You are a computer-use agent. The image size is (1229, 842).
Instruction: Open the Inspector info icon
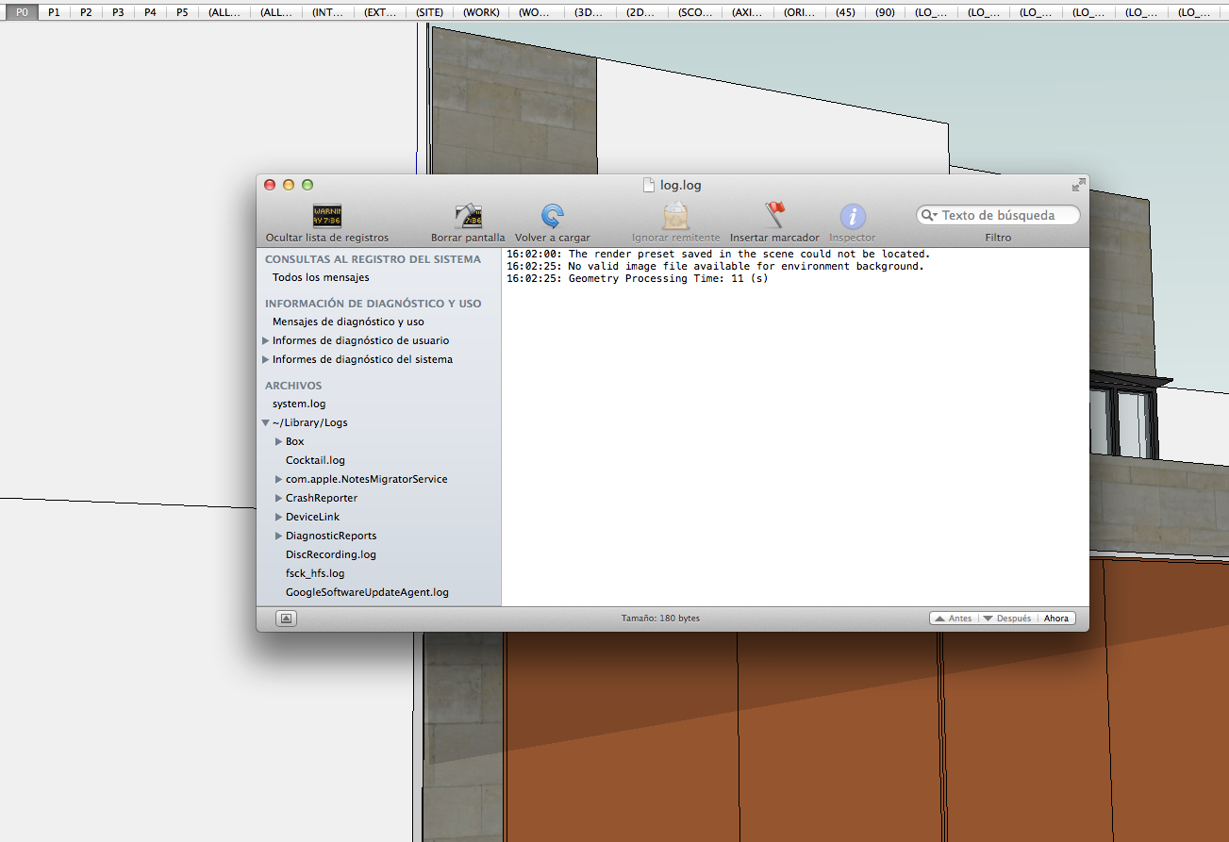click(853, 217)
